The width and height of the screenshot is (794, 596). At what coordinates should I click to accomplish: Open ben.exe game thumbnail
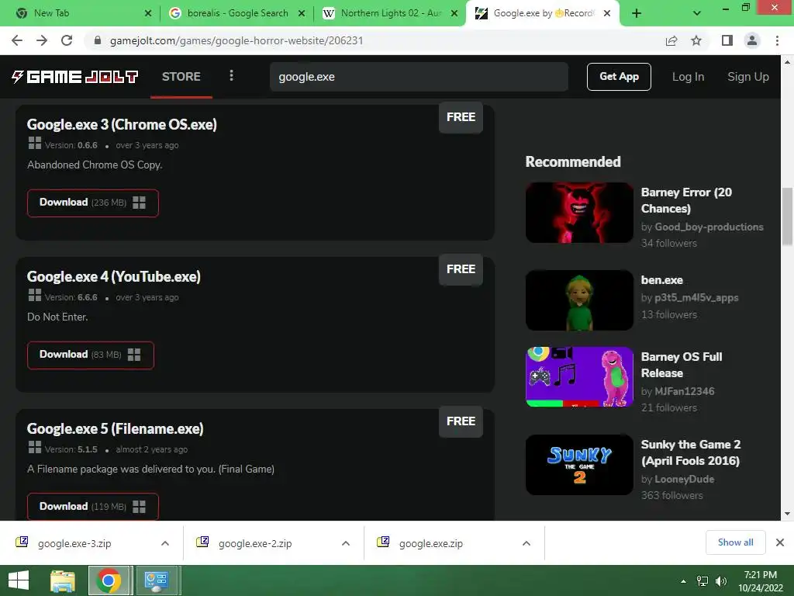579,300
